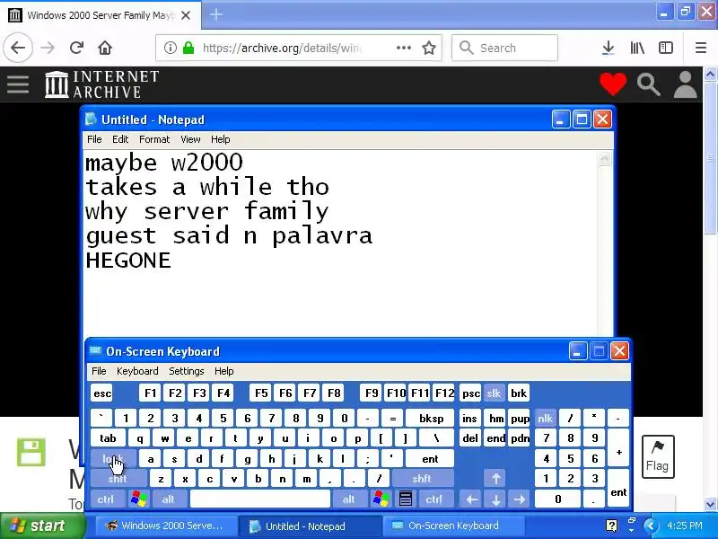Click the application menu key on keyboard
Image resolution: width=718 pixels, height=539 pixels.
pos(406,499)
